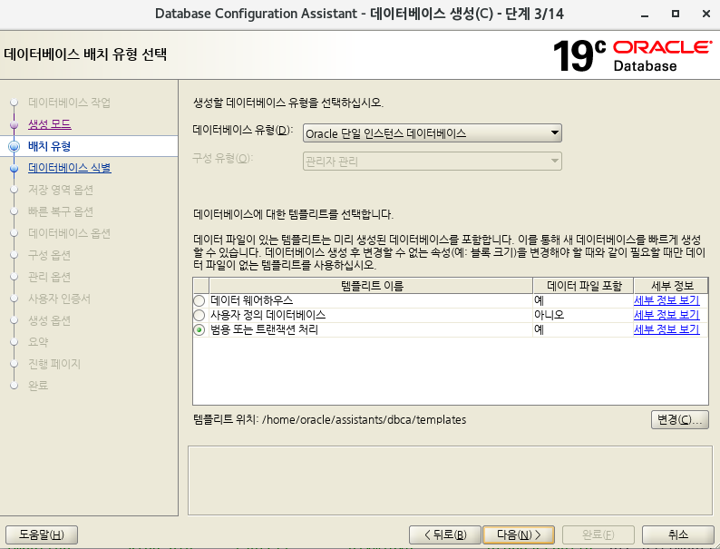Click the 변경(C)... button for template location
Viewport: 720px width, 549px height.
[x=679, y=419]
